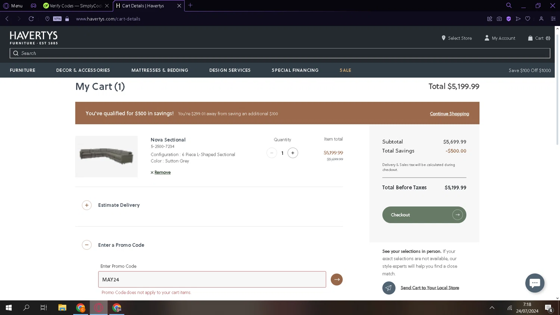Click the browser tab search magnifier
This screenshot has width=560, height=315.
pyautogui.click(x=509, y=5)
